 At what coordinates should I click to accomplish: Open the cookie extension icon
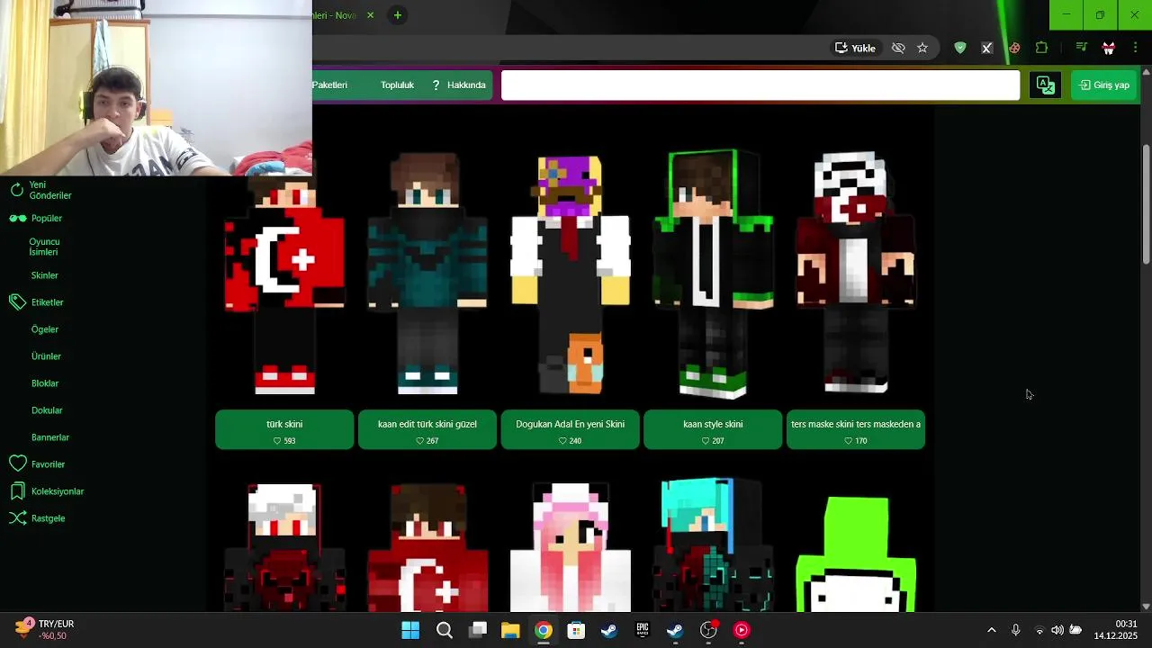tap(1014, 48)
